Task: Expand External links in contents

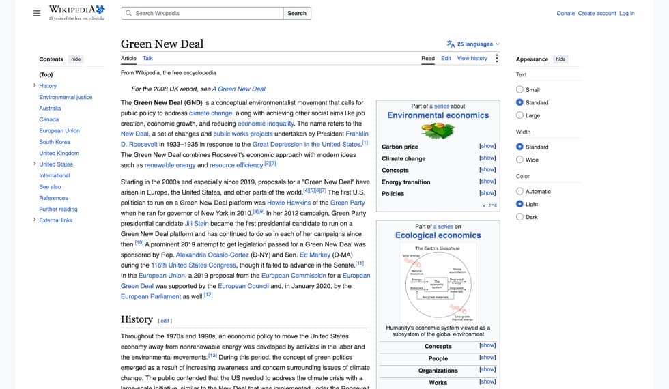Action: (35, 220)
